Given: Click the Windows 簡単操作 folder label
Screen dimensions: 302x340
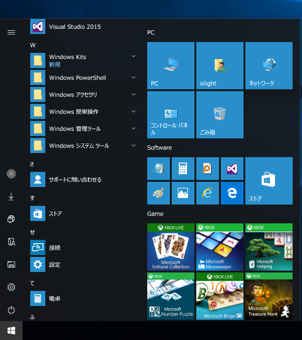Looking at the screenshot, I should [x=74, y=111].
